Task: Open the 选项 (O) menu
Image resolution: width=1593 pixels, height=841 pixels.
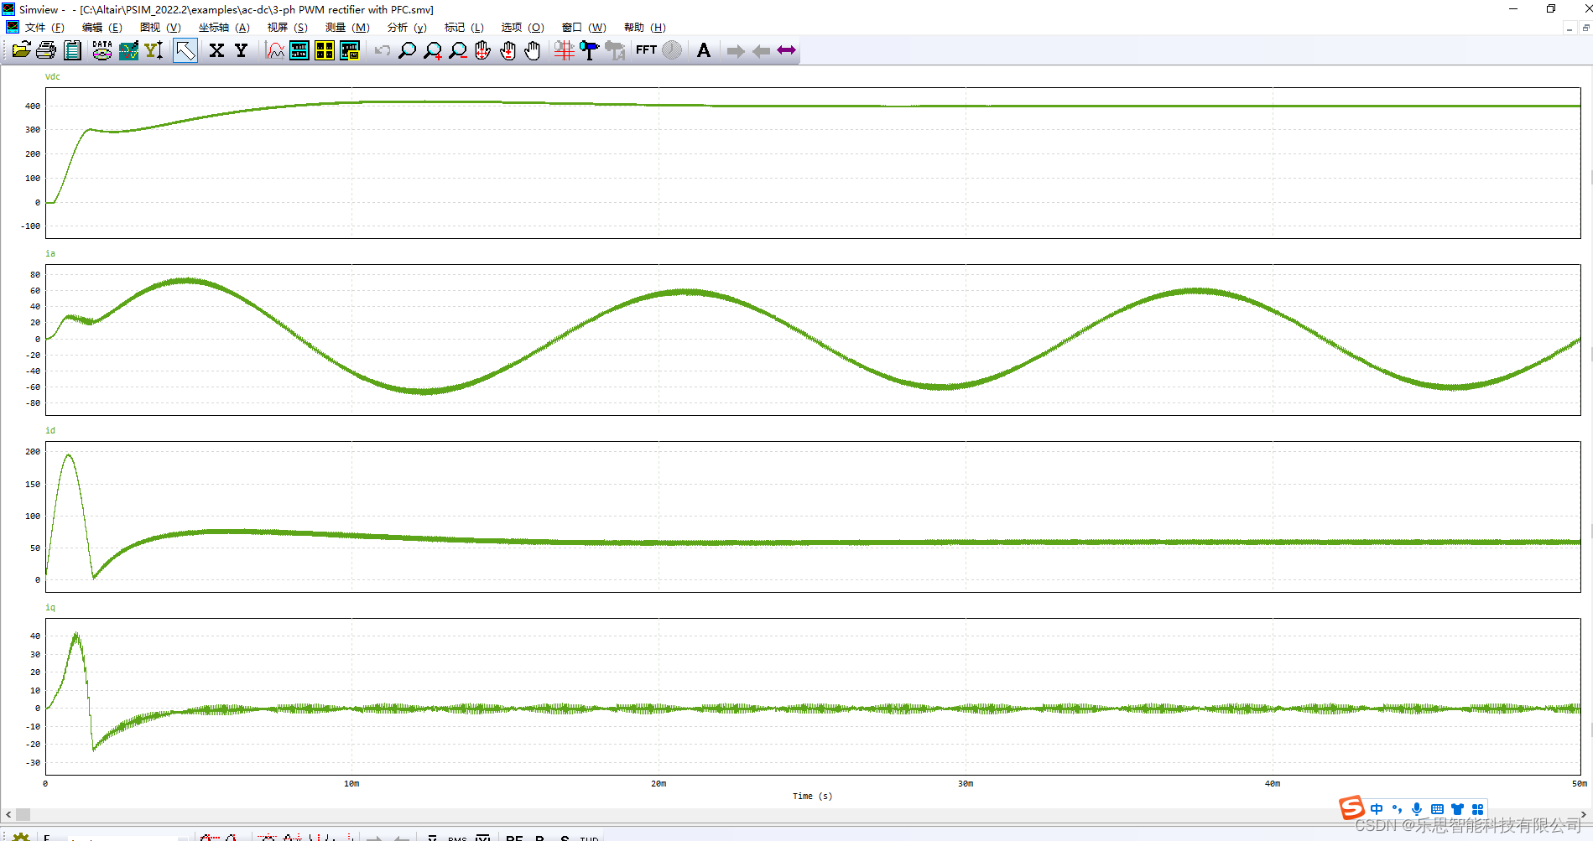Action: [523, 28]
